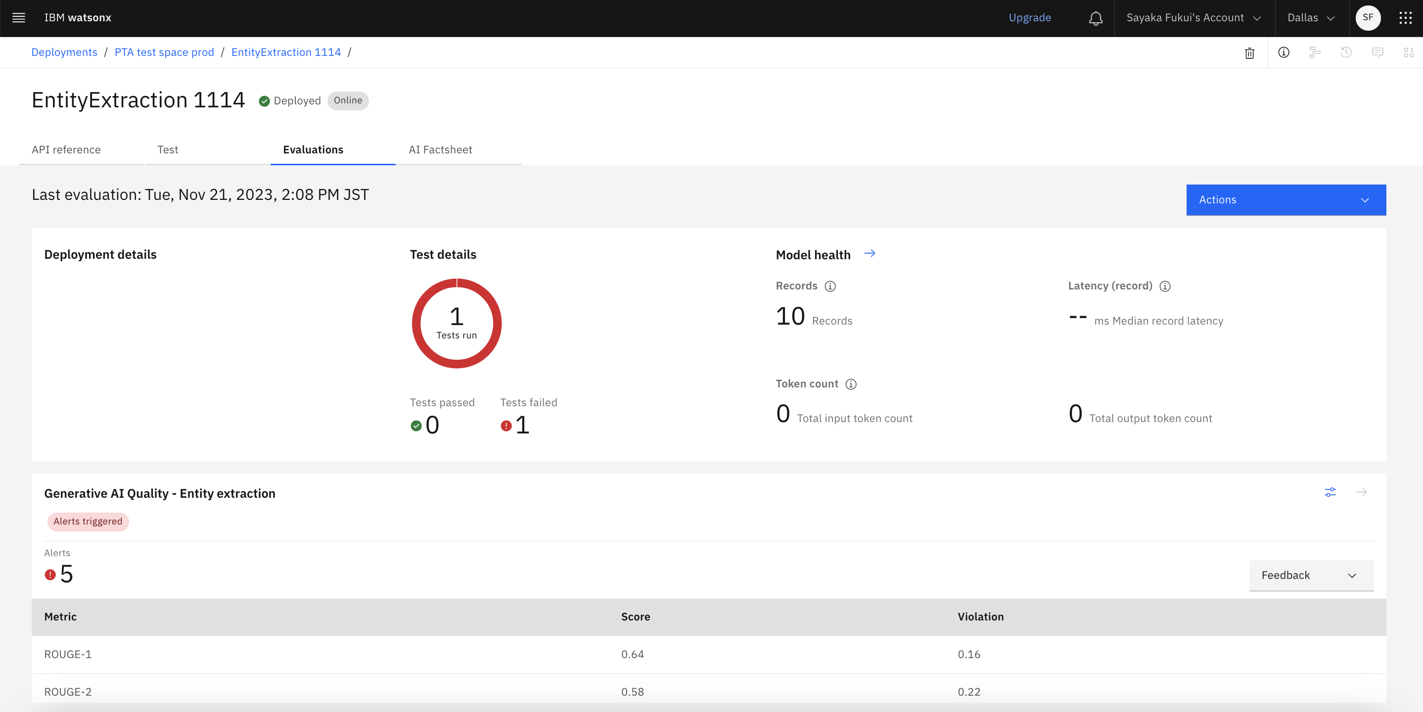Click the Upgrade button in navbar
1423x712 pixels.
[1030, 17]
